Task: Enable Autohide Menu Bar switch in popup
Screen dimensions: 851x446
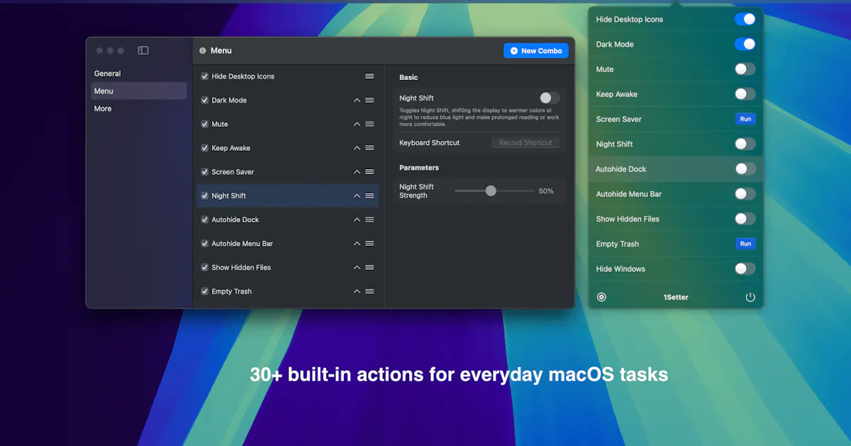Action: (745, 194)
